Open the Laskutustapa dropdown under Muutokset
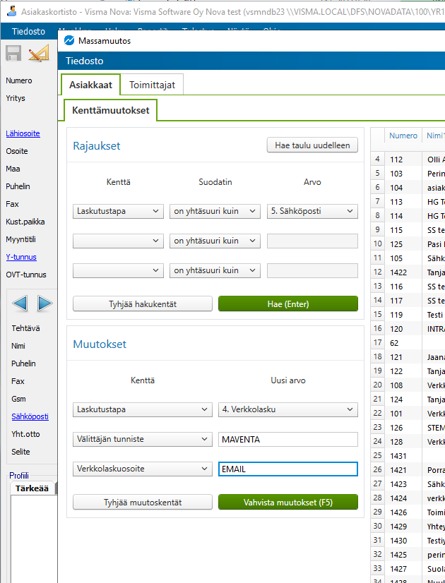 pos(143,410)
